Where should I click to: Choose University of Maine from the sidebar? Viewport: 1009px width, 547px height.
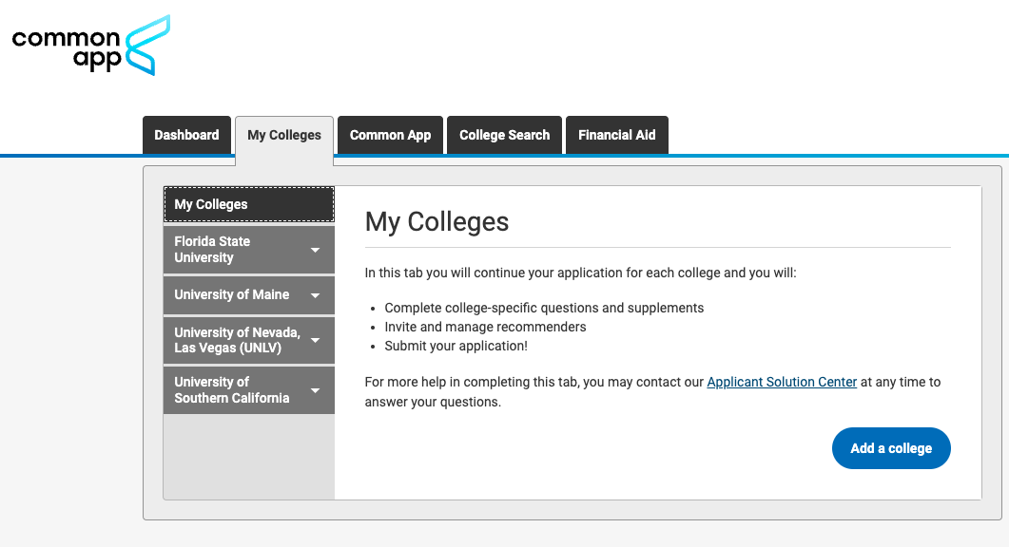tap(232, 295)
